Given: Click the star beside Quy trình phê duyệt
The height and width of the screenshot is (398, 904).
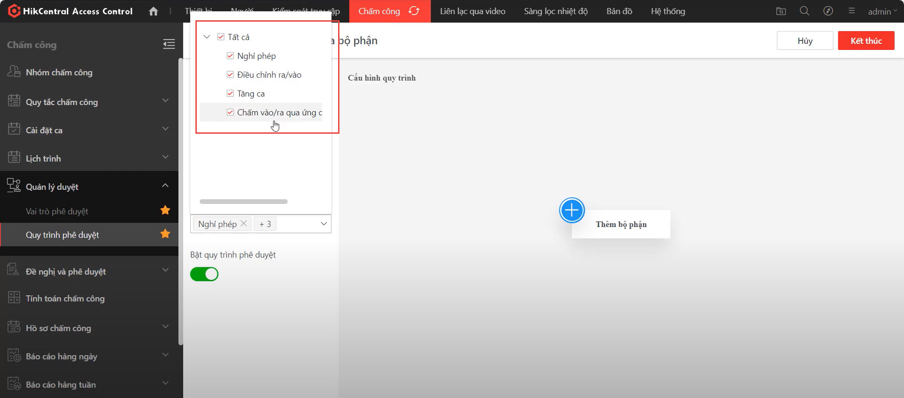Looking at the screenshot, I should 165,234.
